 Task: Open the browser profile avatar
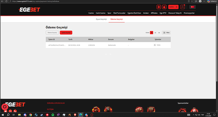tap(200, 1)
